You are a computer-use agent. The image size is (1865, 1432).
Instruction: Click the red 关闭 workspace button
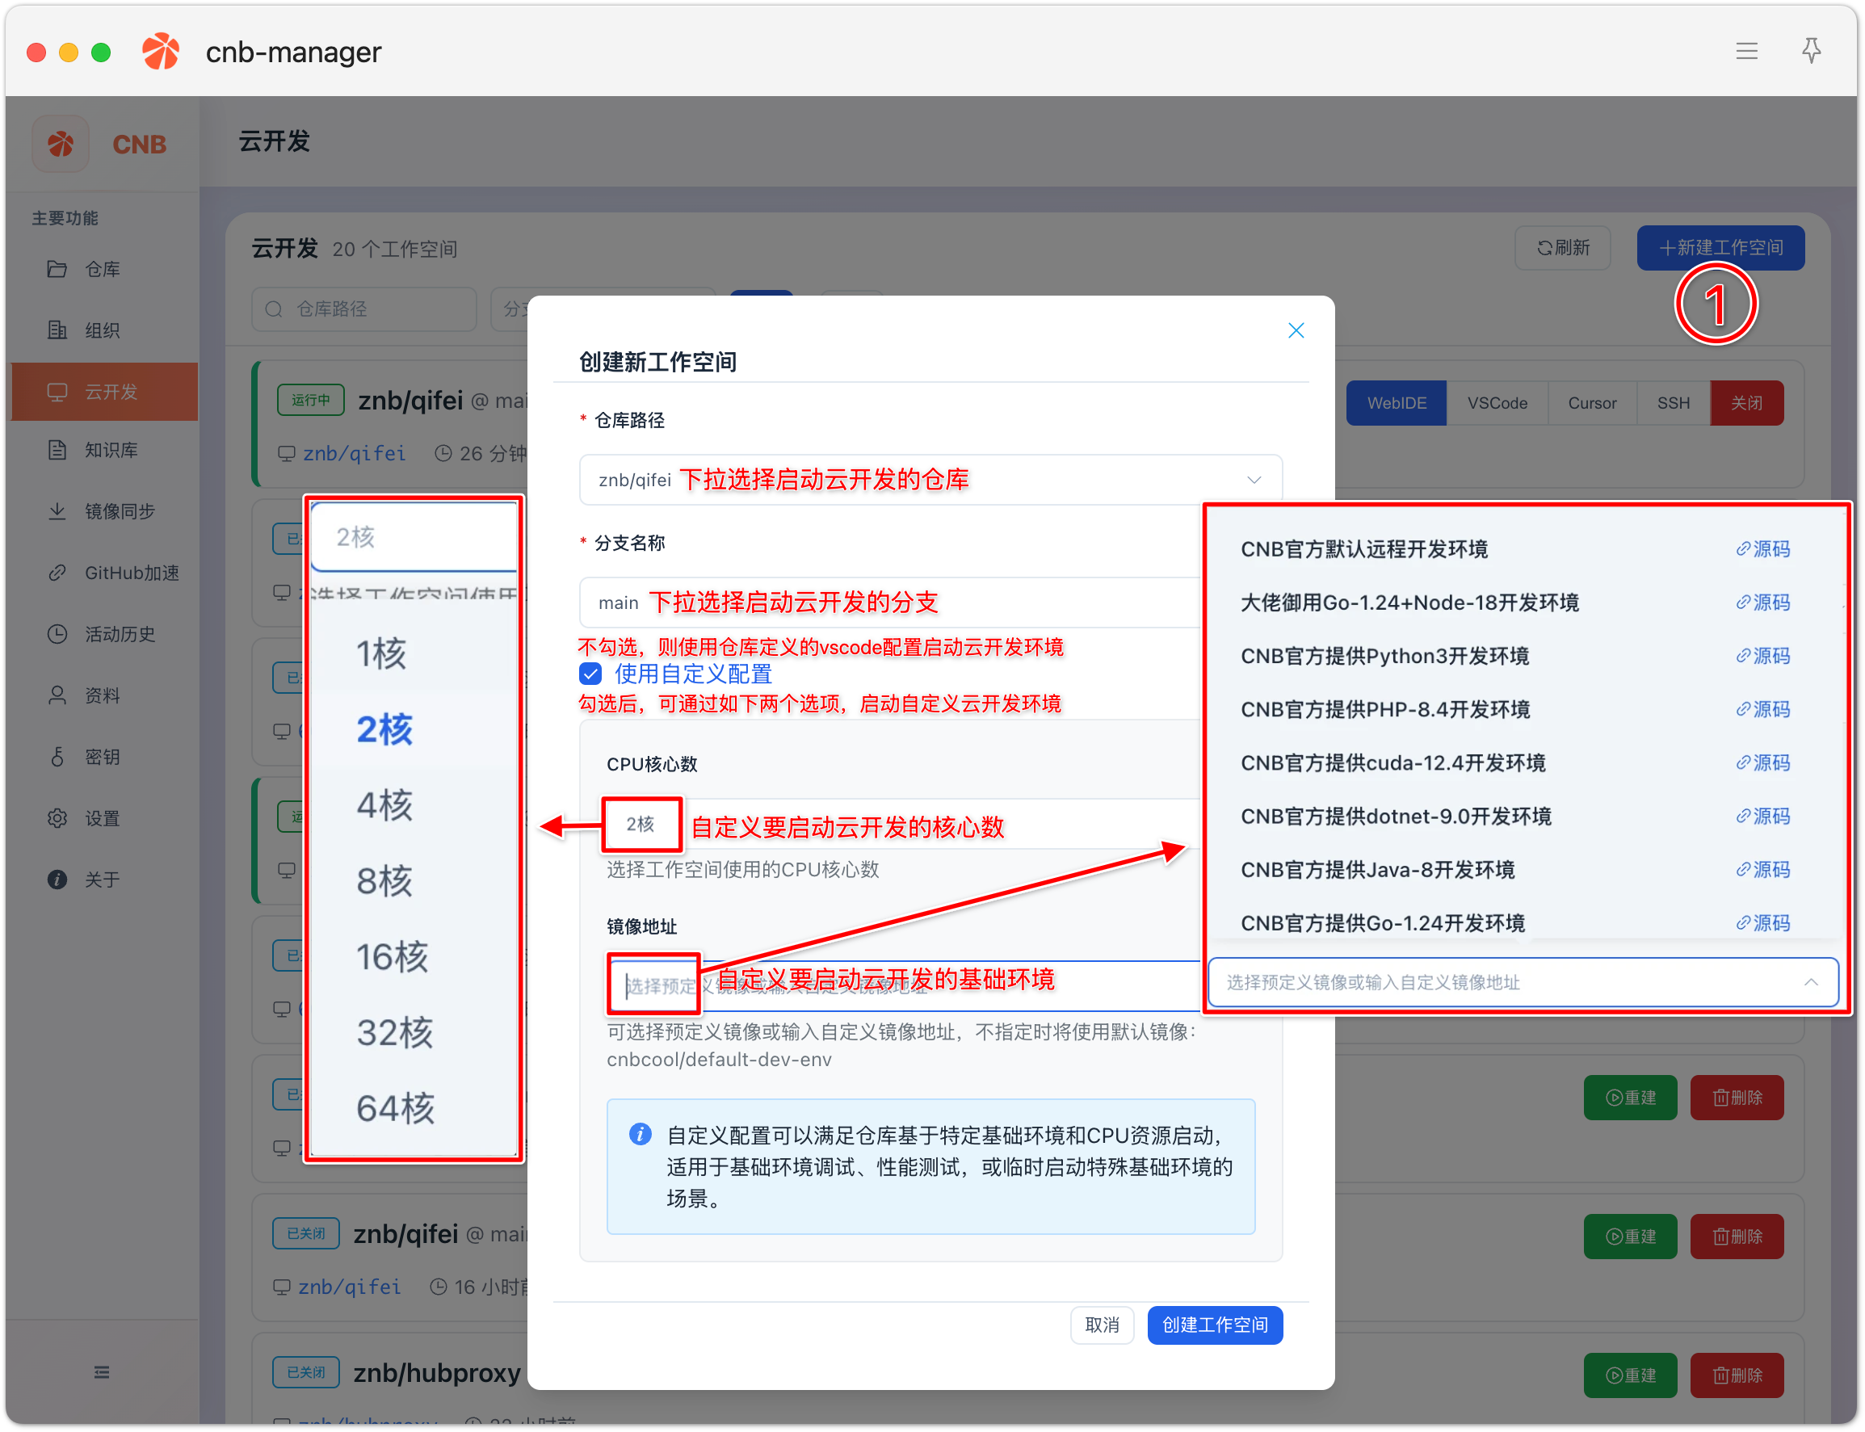click(x=1746, y=402)
